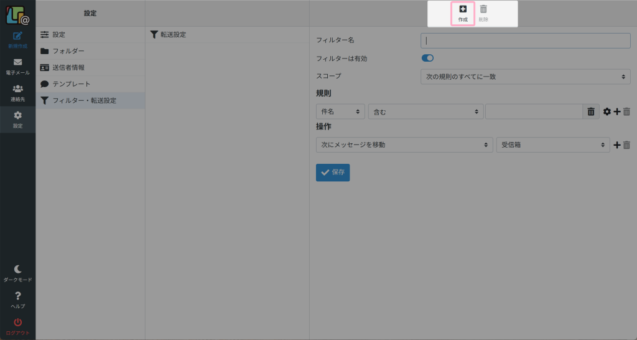The height and width of the screenshot is (340, 637).
Task: Open the 件名 header dropdown
Action: pyautogui.click(x=340, y=111)
